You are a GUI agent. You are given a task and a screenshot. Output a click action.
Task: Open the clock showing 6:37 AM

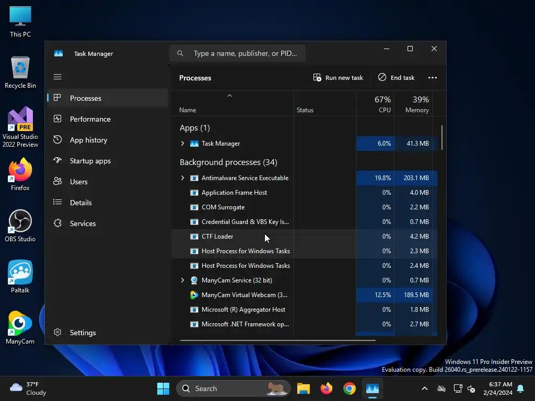pos(498,388)
